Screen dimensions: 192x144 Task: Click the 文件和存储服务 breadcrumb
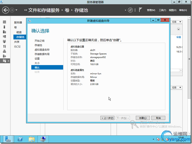[44, 10]
